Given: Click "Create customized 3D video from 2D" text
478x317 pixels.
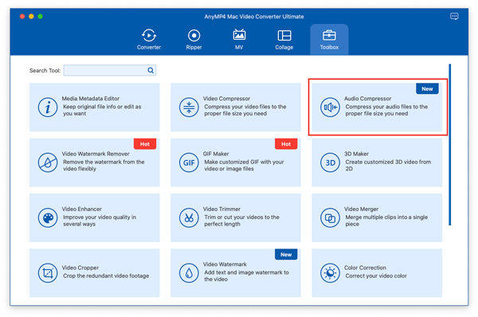Looking at the screenshot, I should click(388, 165).
